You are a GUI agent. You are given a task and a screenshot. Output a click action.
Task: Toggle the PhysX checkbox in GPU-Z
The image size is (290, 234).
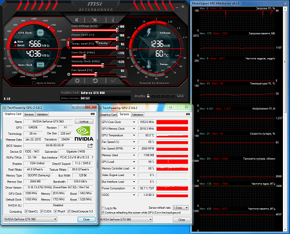point(55,211)
